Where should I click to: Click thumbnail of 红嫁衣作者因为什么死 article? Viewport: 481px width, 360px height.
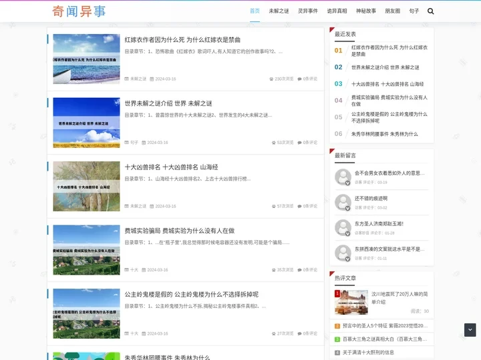tap(86, 59)
